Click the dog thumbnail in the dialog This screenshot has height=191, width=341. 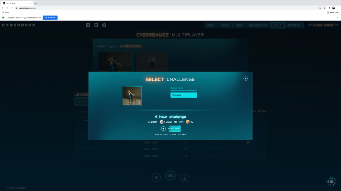[132, 96]
